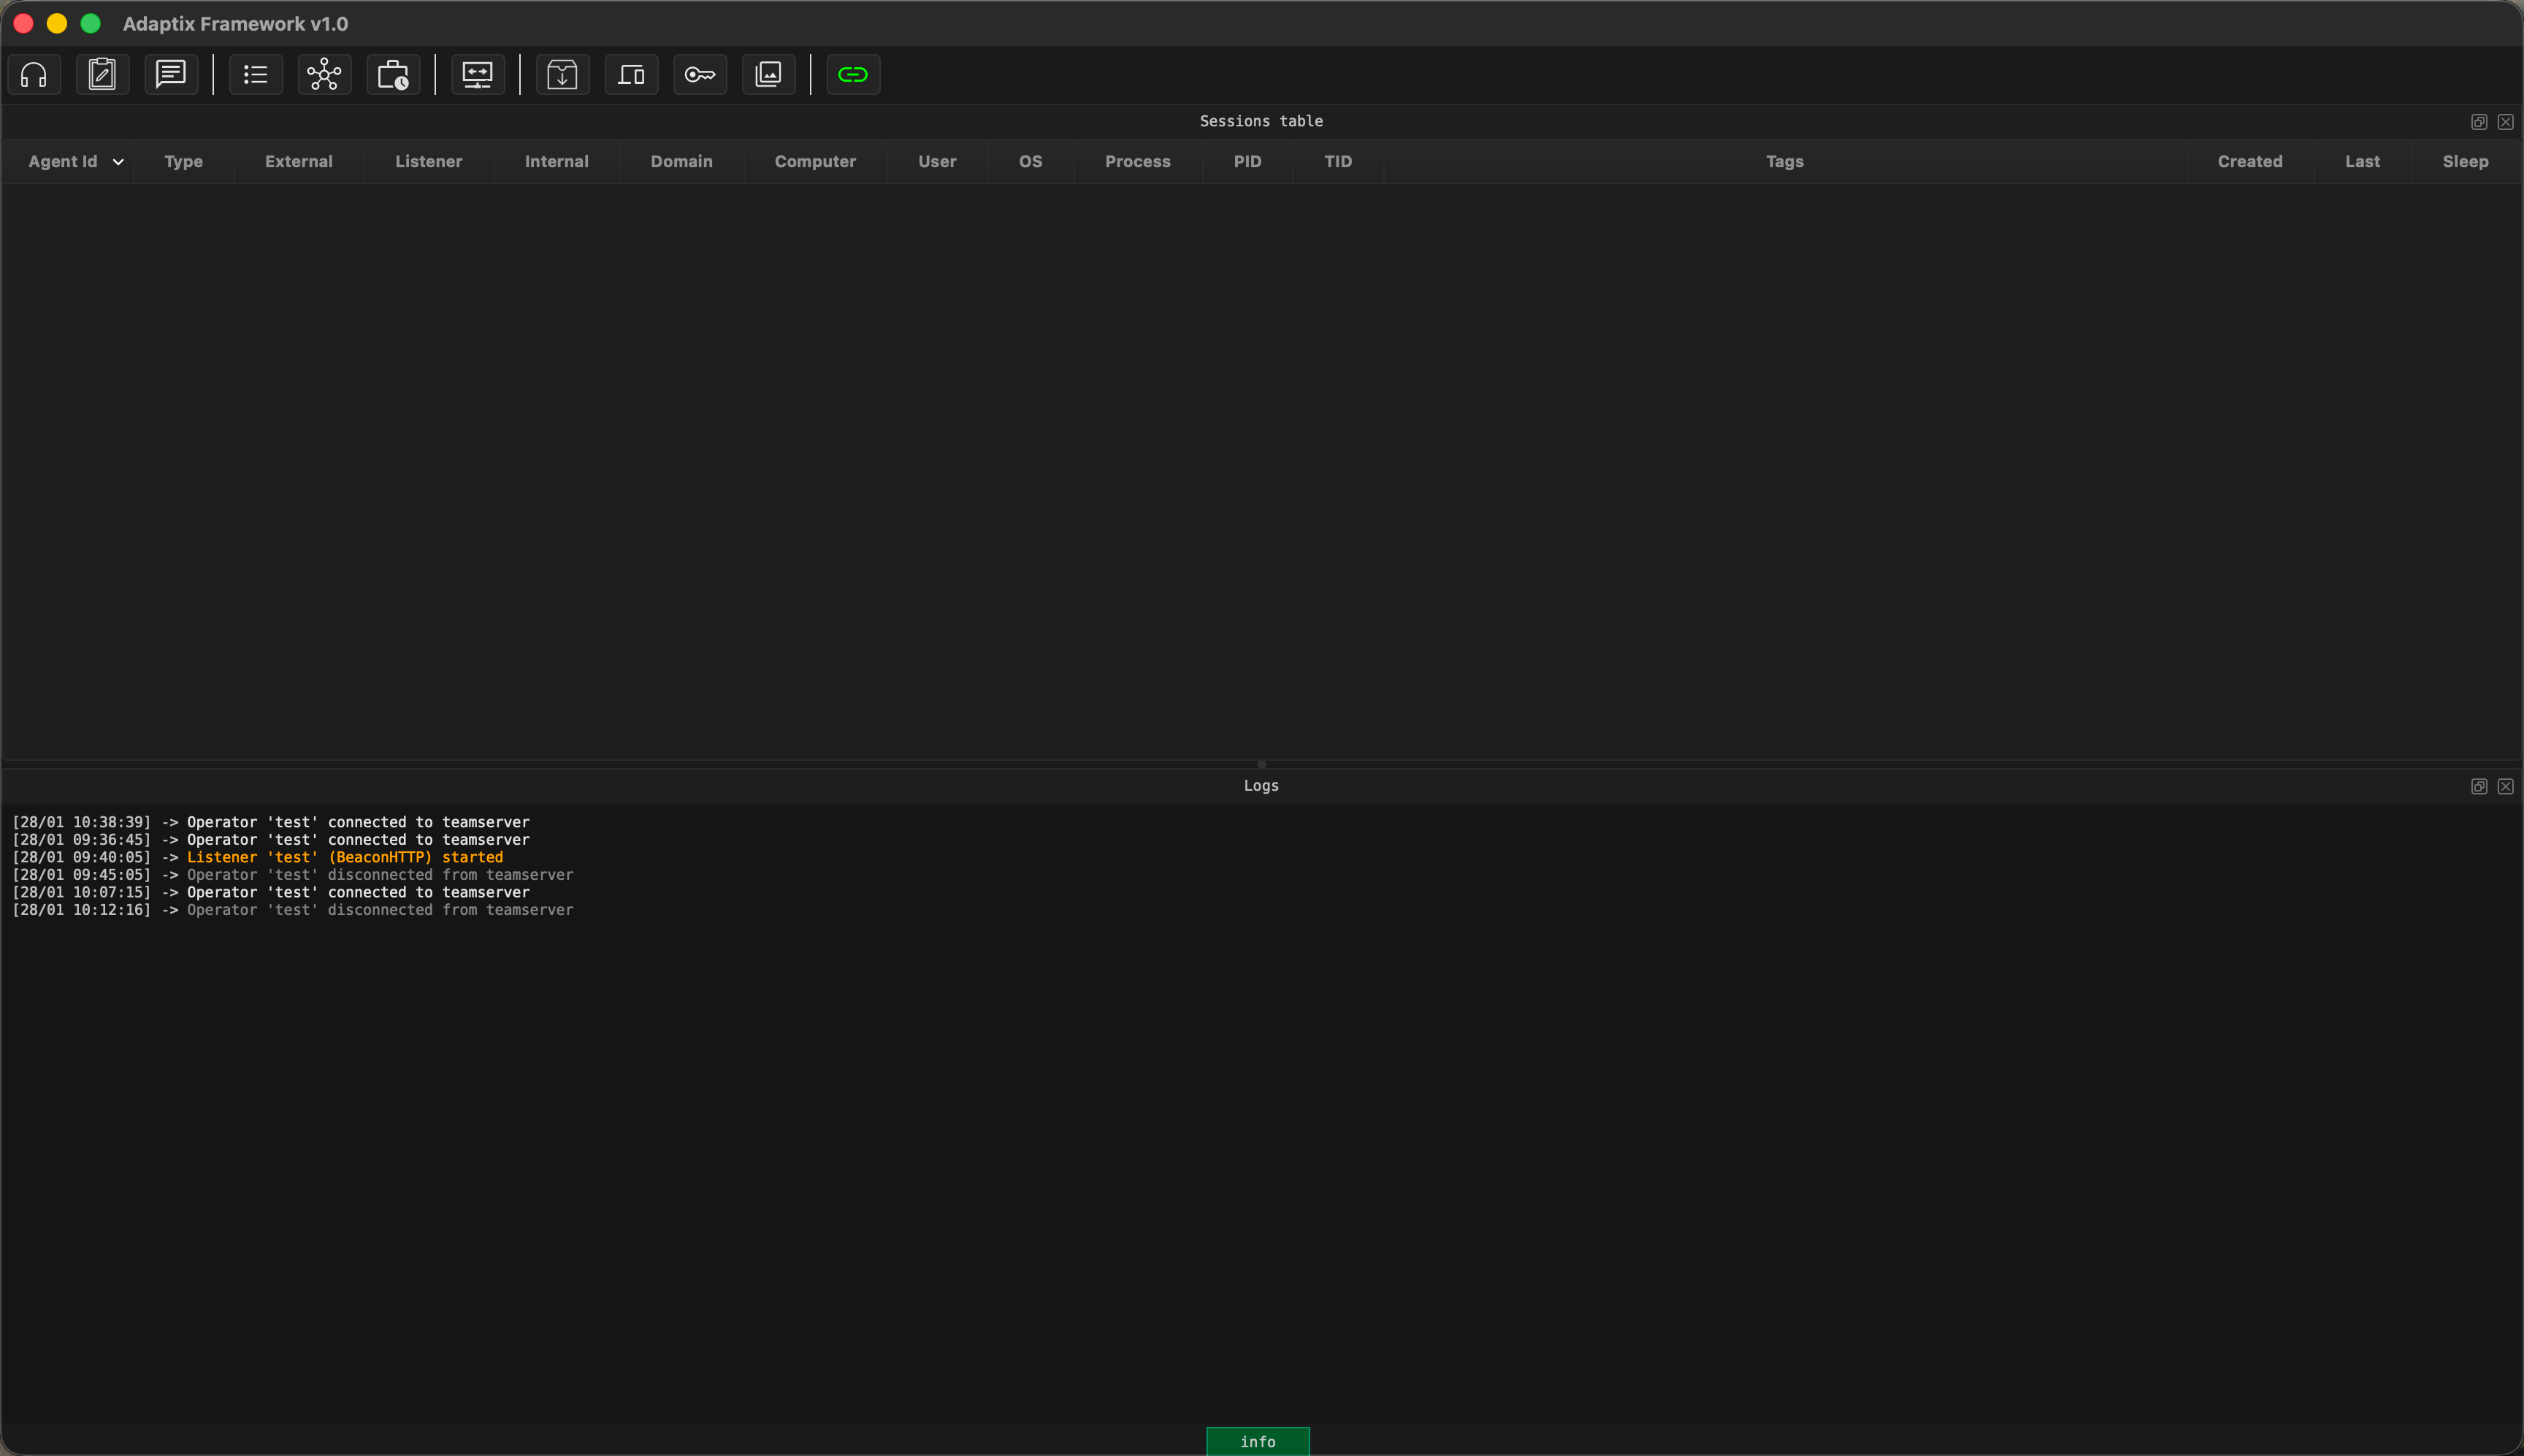
Task: Switch to the sessions graph view
Action: [324, 75]
